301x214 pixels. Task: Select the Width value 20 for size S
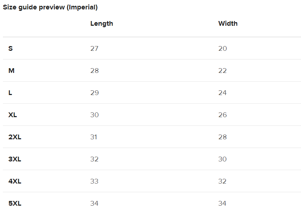(223, 49)
